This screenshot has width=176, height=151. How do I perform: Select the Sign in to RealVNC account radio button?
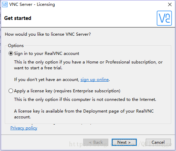(x=11, y=54)
